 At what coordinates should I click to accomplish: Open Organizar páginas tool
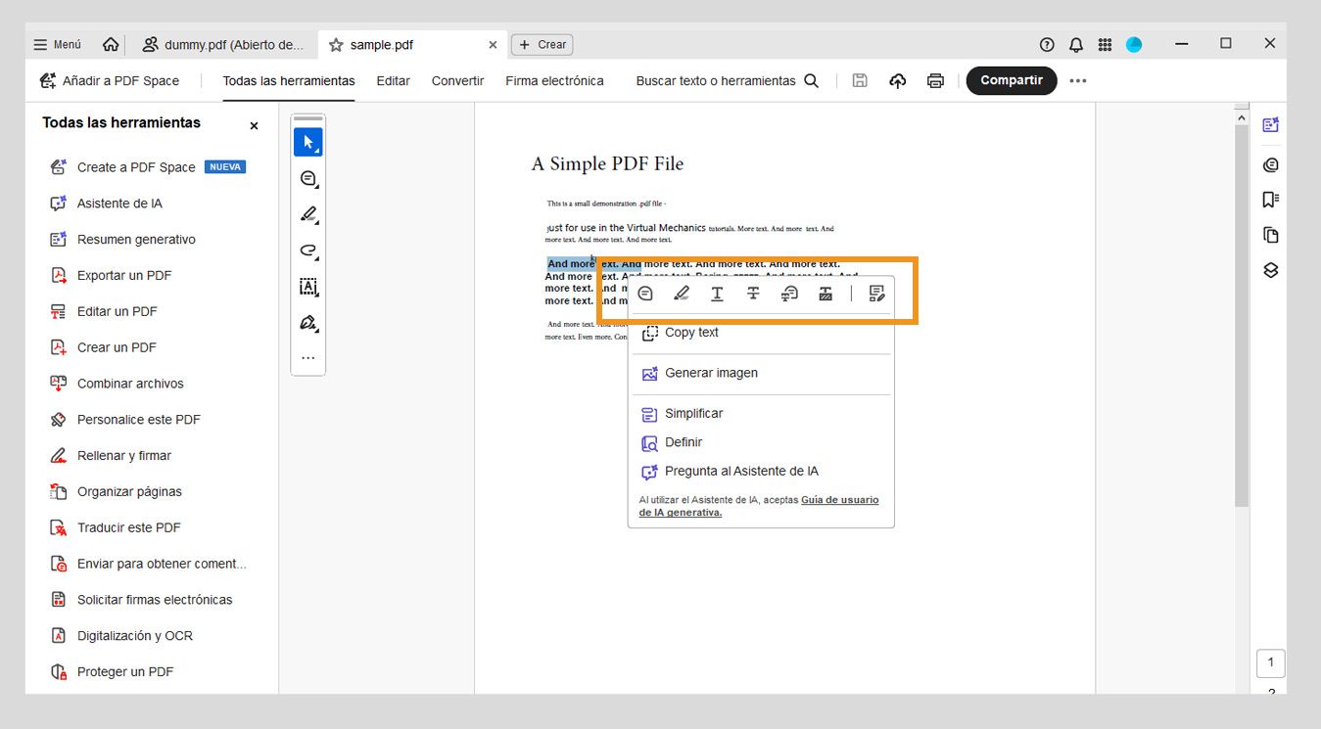pyautogui.click(x=116, y=491)
